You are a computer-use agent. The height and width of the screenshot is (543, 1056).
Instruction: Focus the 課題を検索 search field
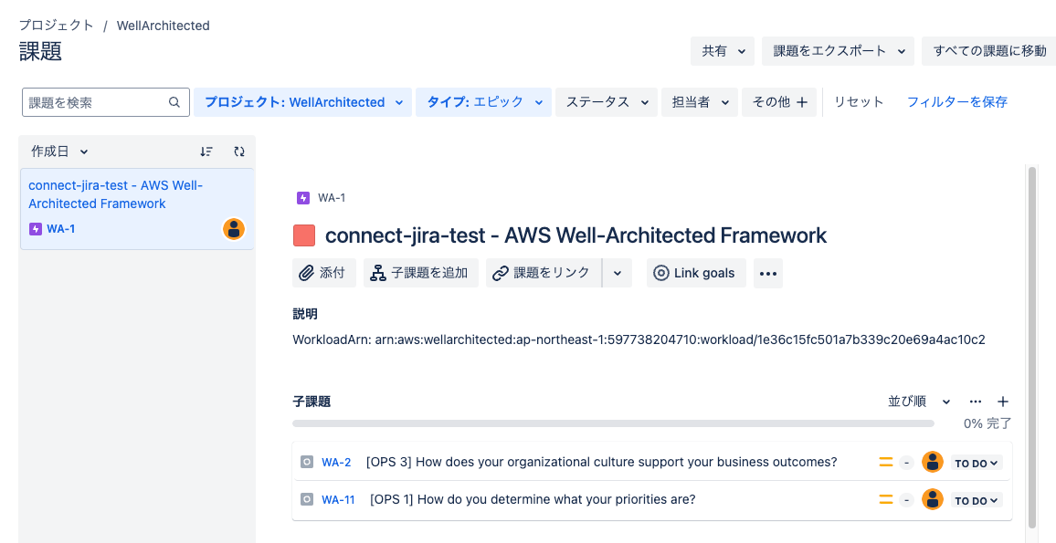coord(106,102)
